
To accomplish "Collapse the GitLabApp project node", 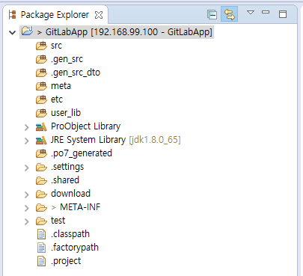I will tap(12, 32).
